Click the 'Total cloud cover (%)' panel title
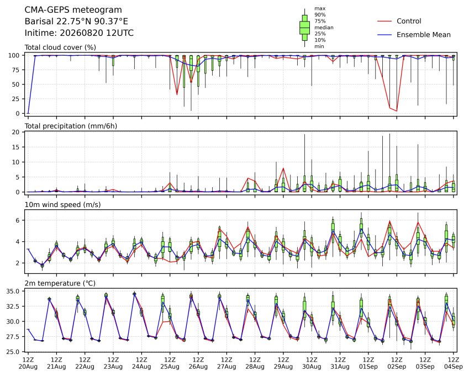469x376 pixels. [x=60, y=47]
